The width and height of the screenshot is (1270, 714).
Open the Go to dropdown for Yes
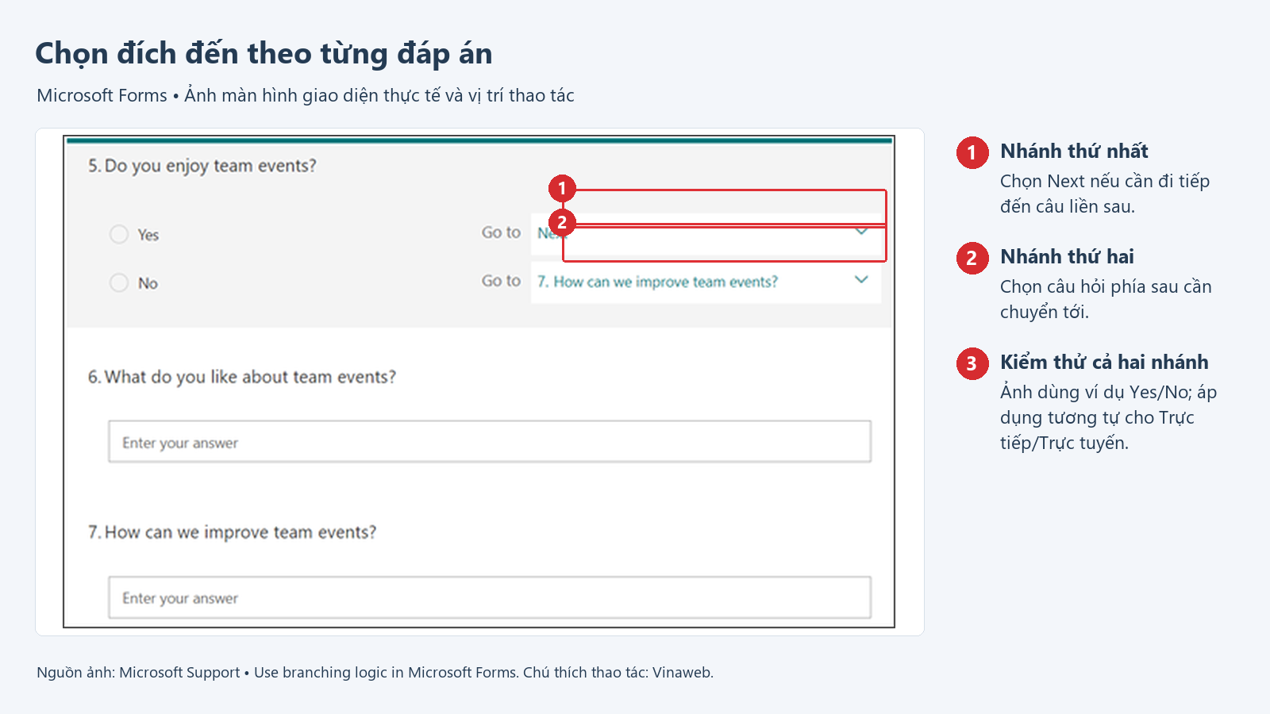[706, 233]
